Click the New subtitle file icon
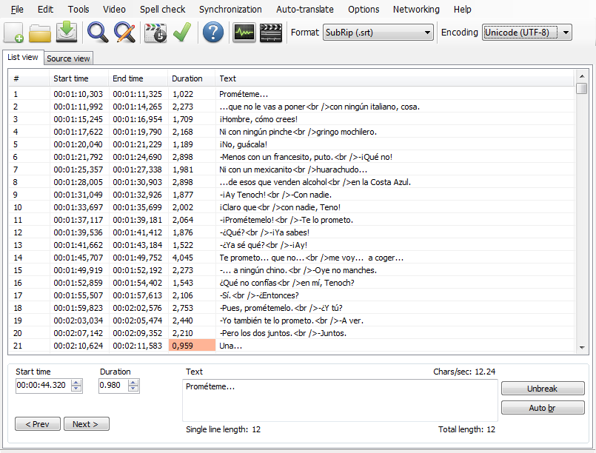The image size is (596, 453). [x=13, y=33]
